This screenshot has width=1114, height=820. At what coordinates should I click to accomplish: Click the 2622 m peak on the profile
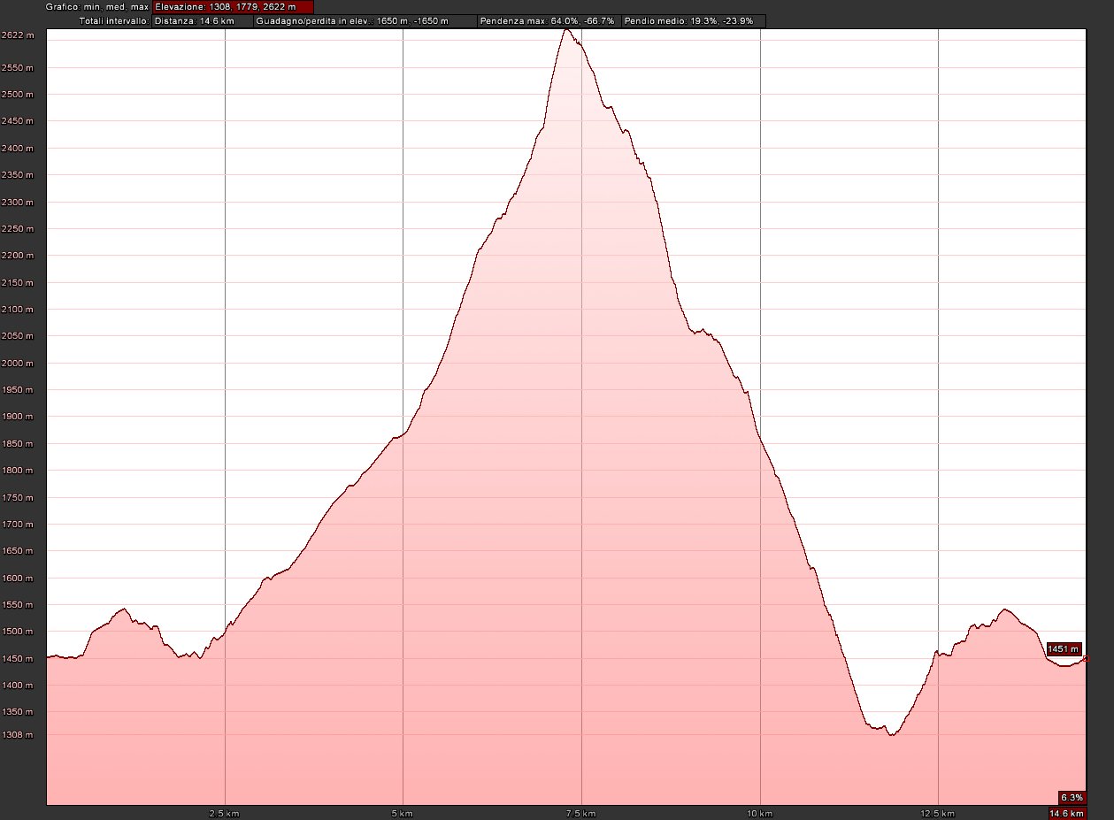[x=567, y=30]
